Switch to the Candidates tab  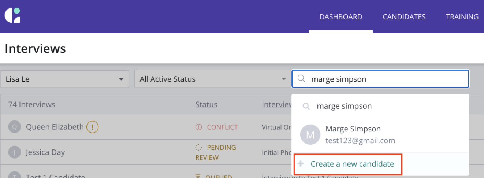[x=404, y=17]
